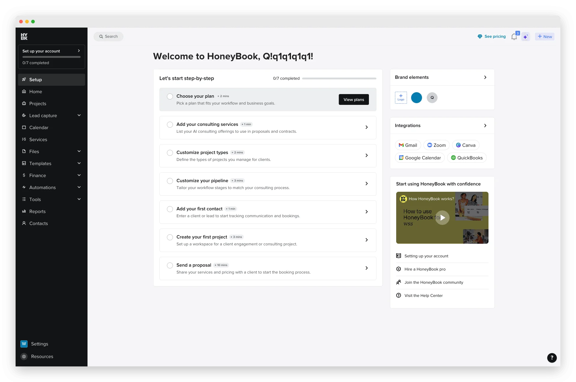Click the See pricing diamond icon
The height and width of the screenshot is (382, 576).
click(480, 37)
